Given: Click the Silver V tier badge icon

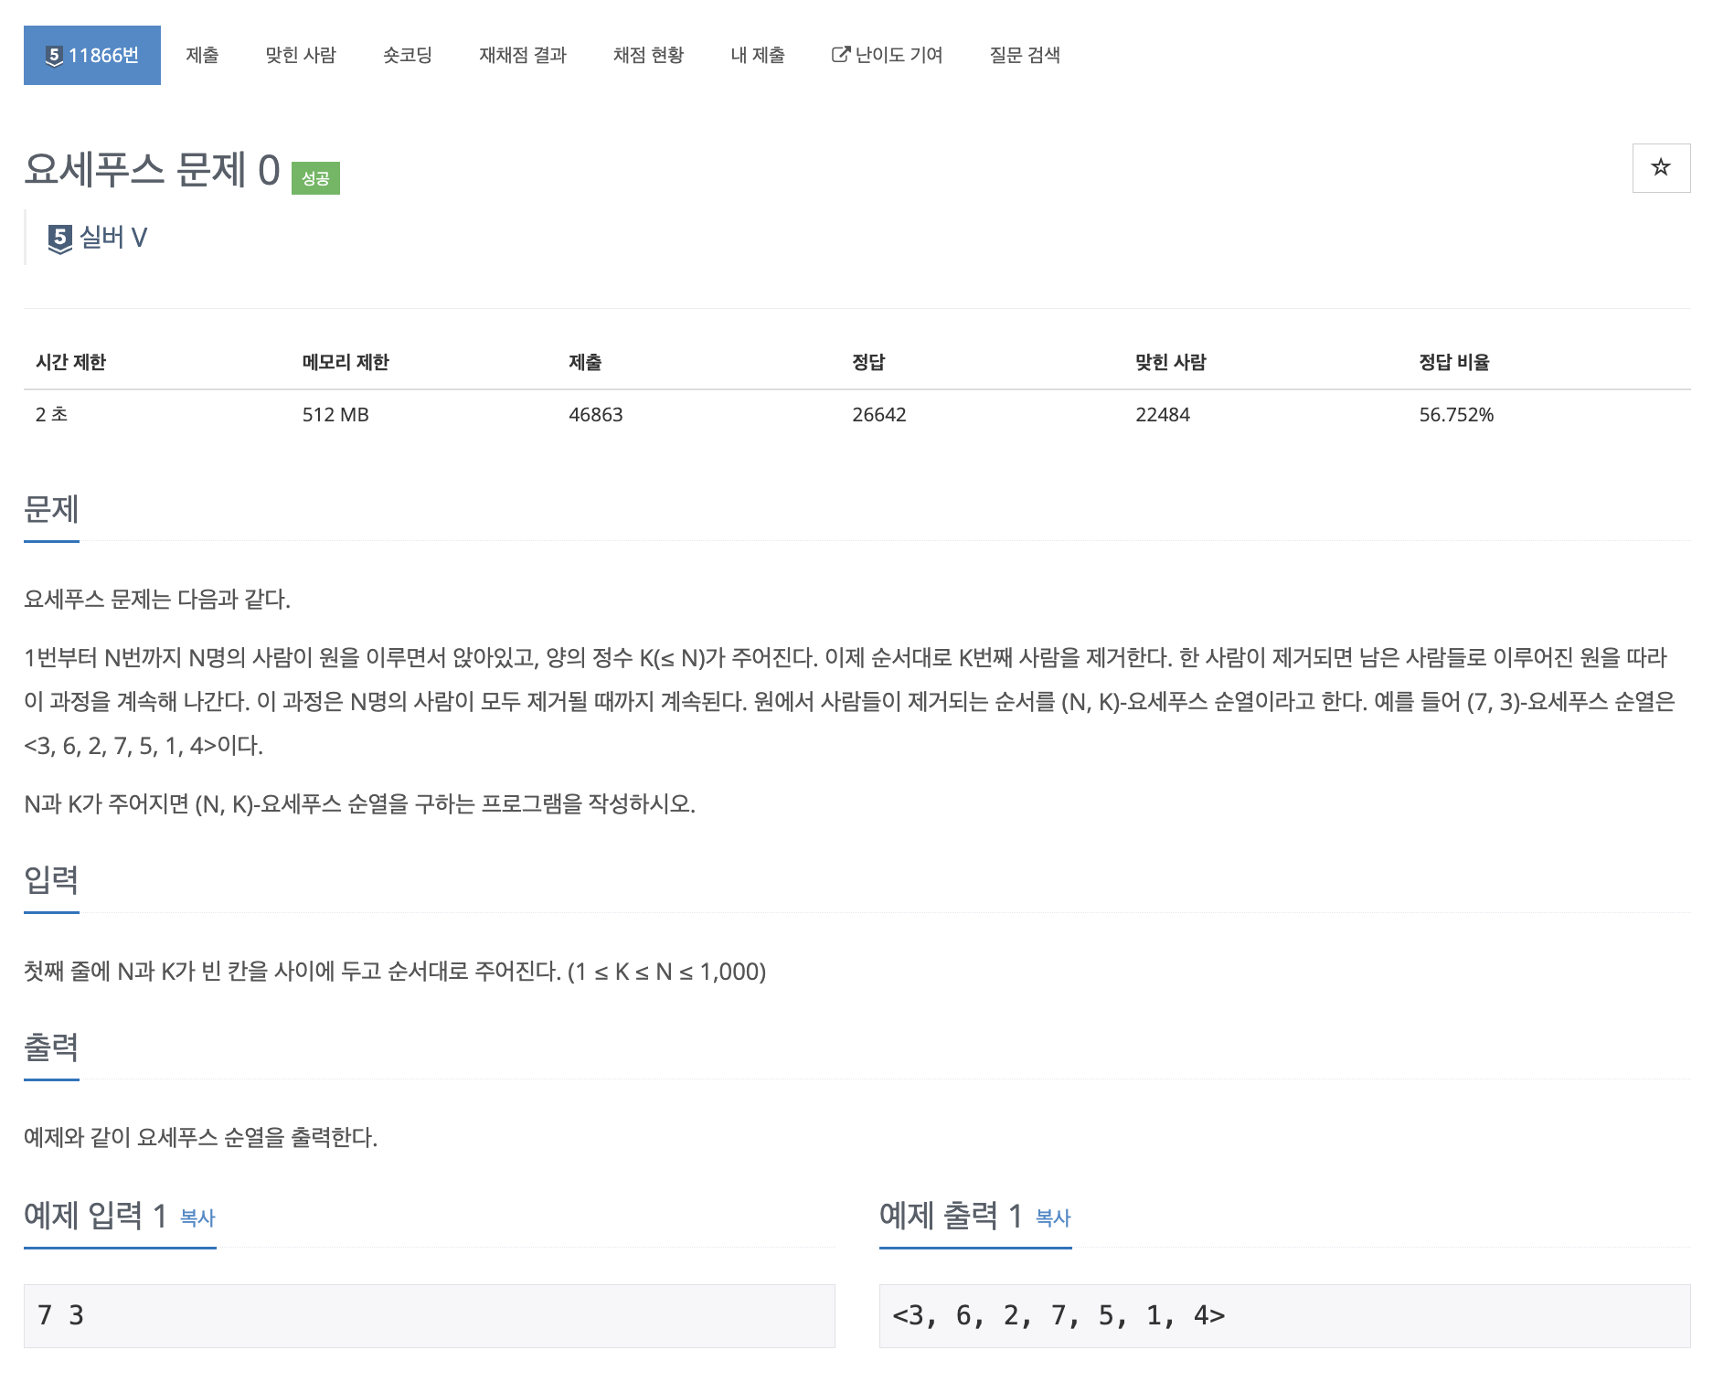Looking at the screenshot, I should (x=60, y=239).
